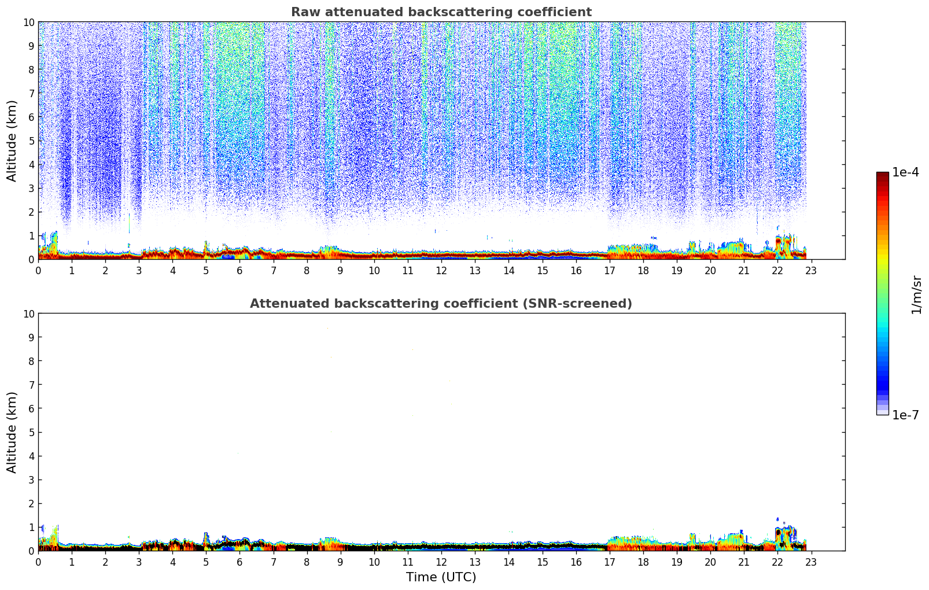Click the raw plot's time tick label "20"
The image size is (929, 590).
coord(710,270)
